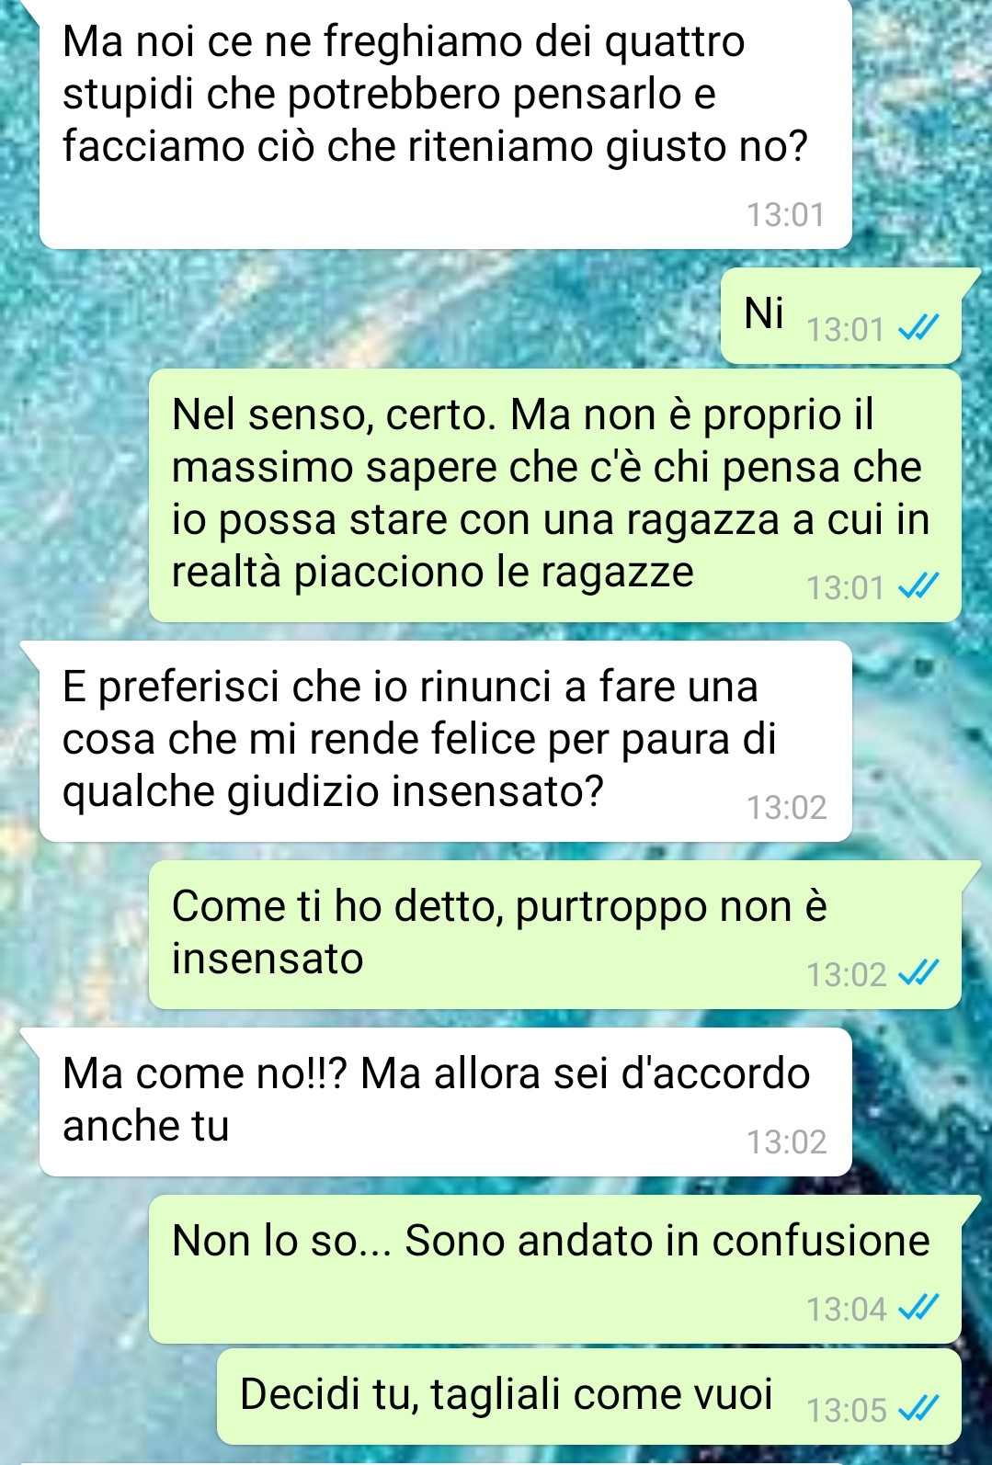The width and height of the screenshot is (992, 1465).
Task: Select message "Ma come no!!? Ma allora"
Action: (x=446, y=1102)
